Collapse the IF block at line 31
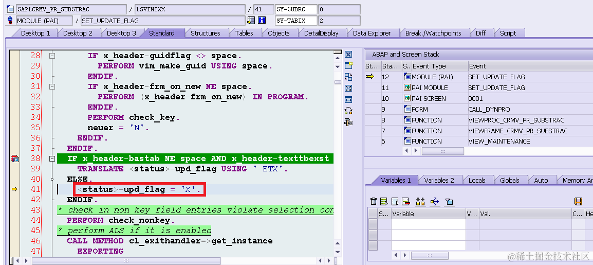Image resolution: width=593 pixels, height=265 pixels. (x=52, y=86)
